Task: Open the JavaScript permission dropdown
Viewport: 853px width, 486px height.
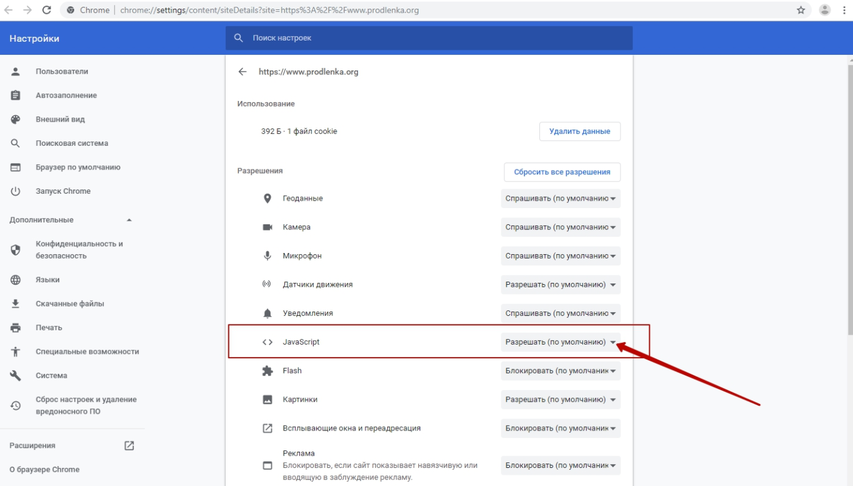Action: [561, 342]
